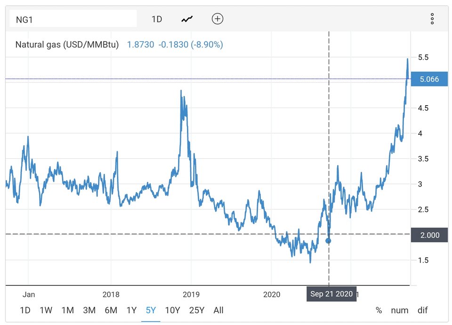Click the NG1 symbol input field
The height and width of the screenshot is (325, 452).
click(73, 19)
